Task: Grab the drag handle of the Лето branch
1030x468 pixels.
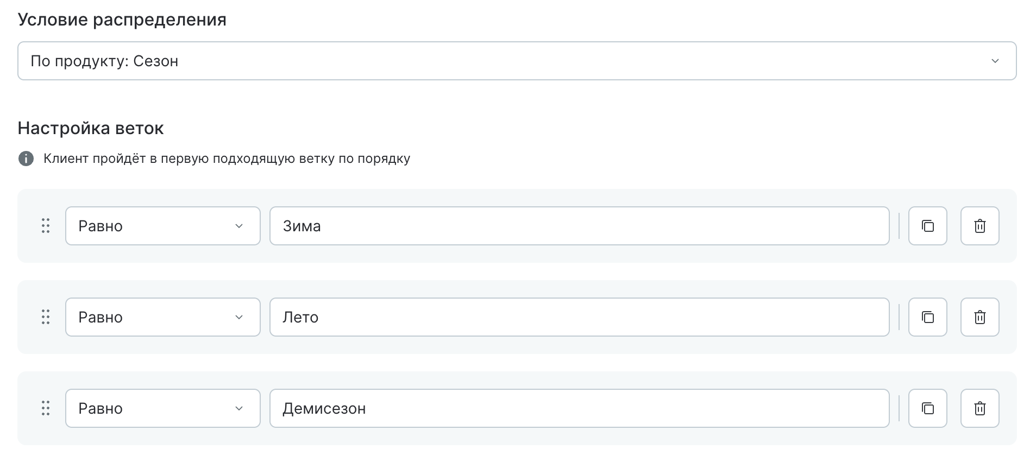Action: (x=46, y=317)
